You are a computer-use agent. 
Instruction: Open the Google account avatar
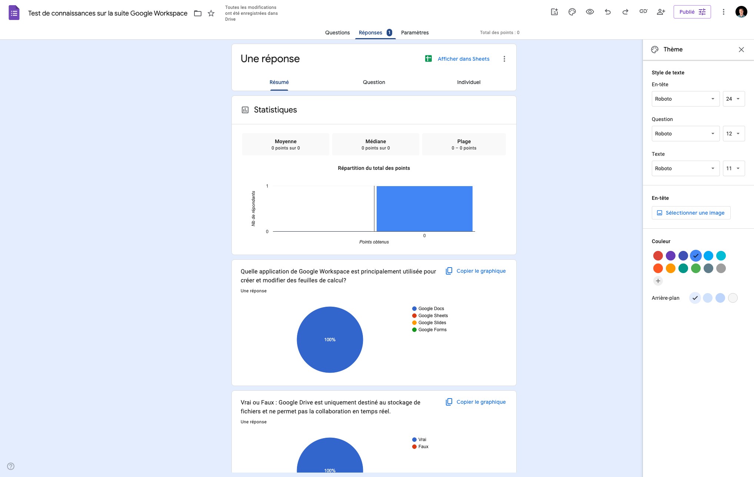(x=741, y=12)
